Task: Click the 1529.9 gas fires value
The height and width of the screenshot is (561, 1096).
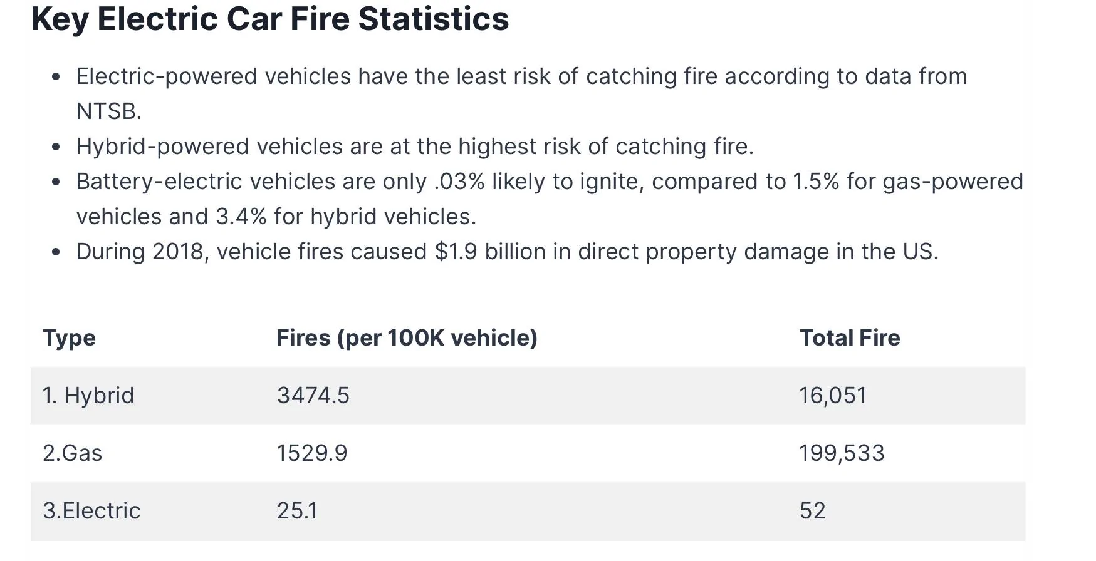Action: (x=312, y=453)
